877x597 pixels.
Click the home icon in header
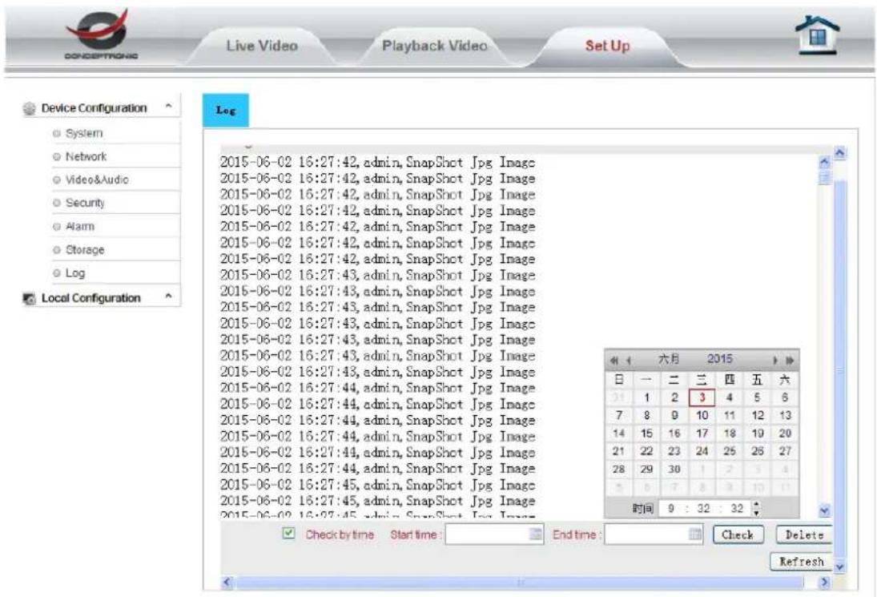pyautogui.click(x=817, y=36)
